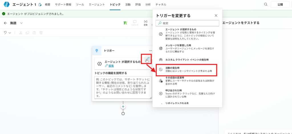This screenshot has width=292, height=134.
Task: Open the 変数 variables panel
Action: [145, 23]
